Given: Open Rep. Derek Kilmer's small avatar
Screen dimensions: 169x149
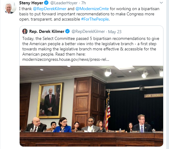Looking at the screenshot, I should 25,31.
